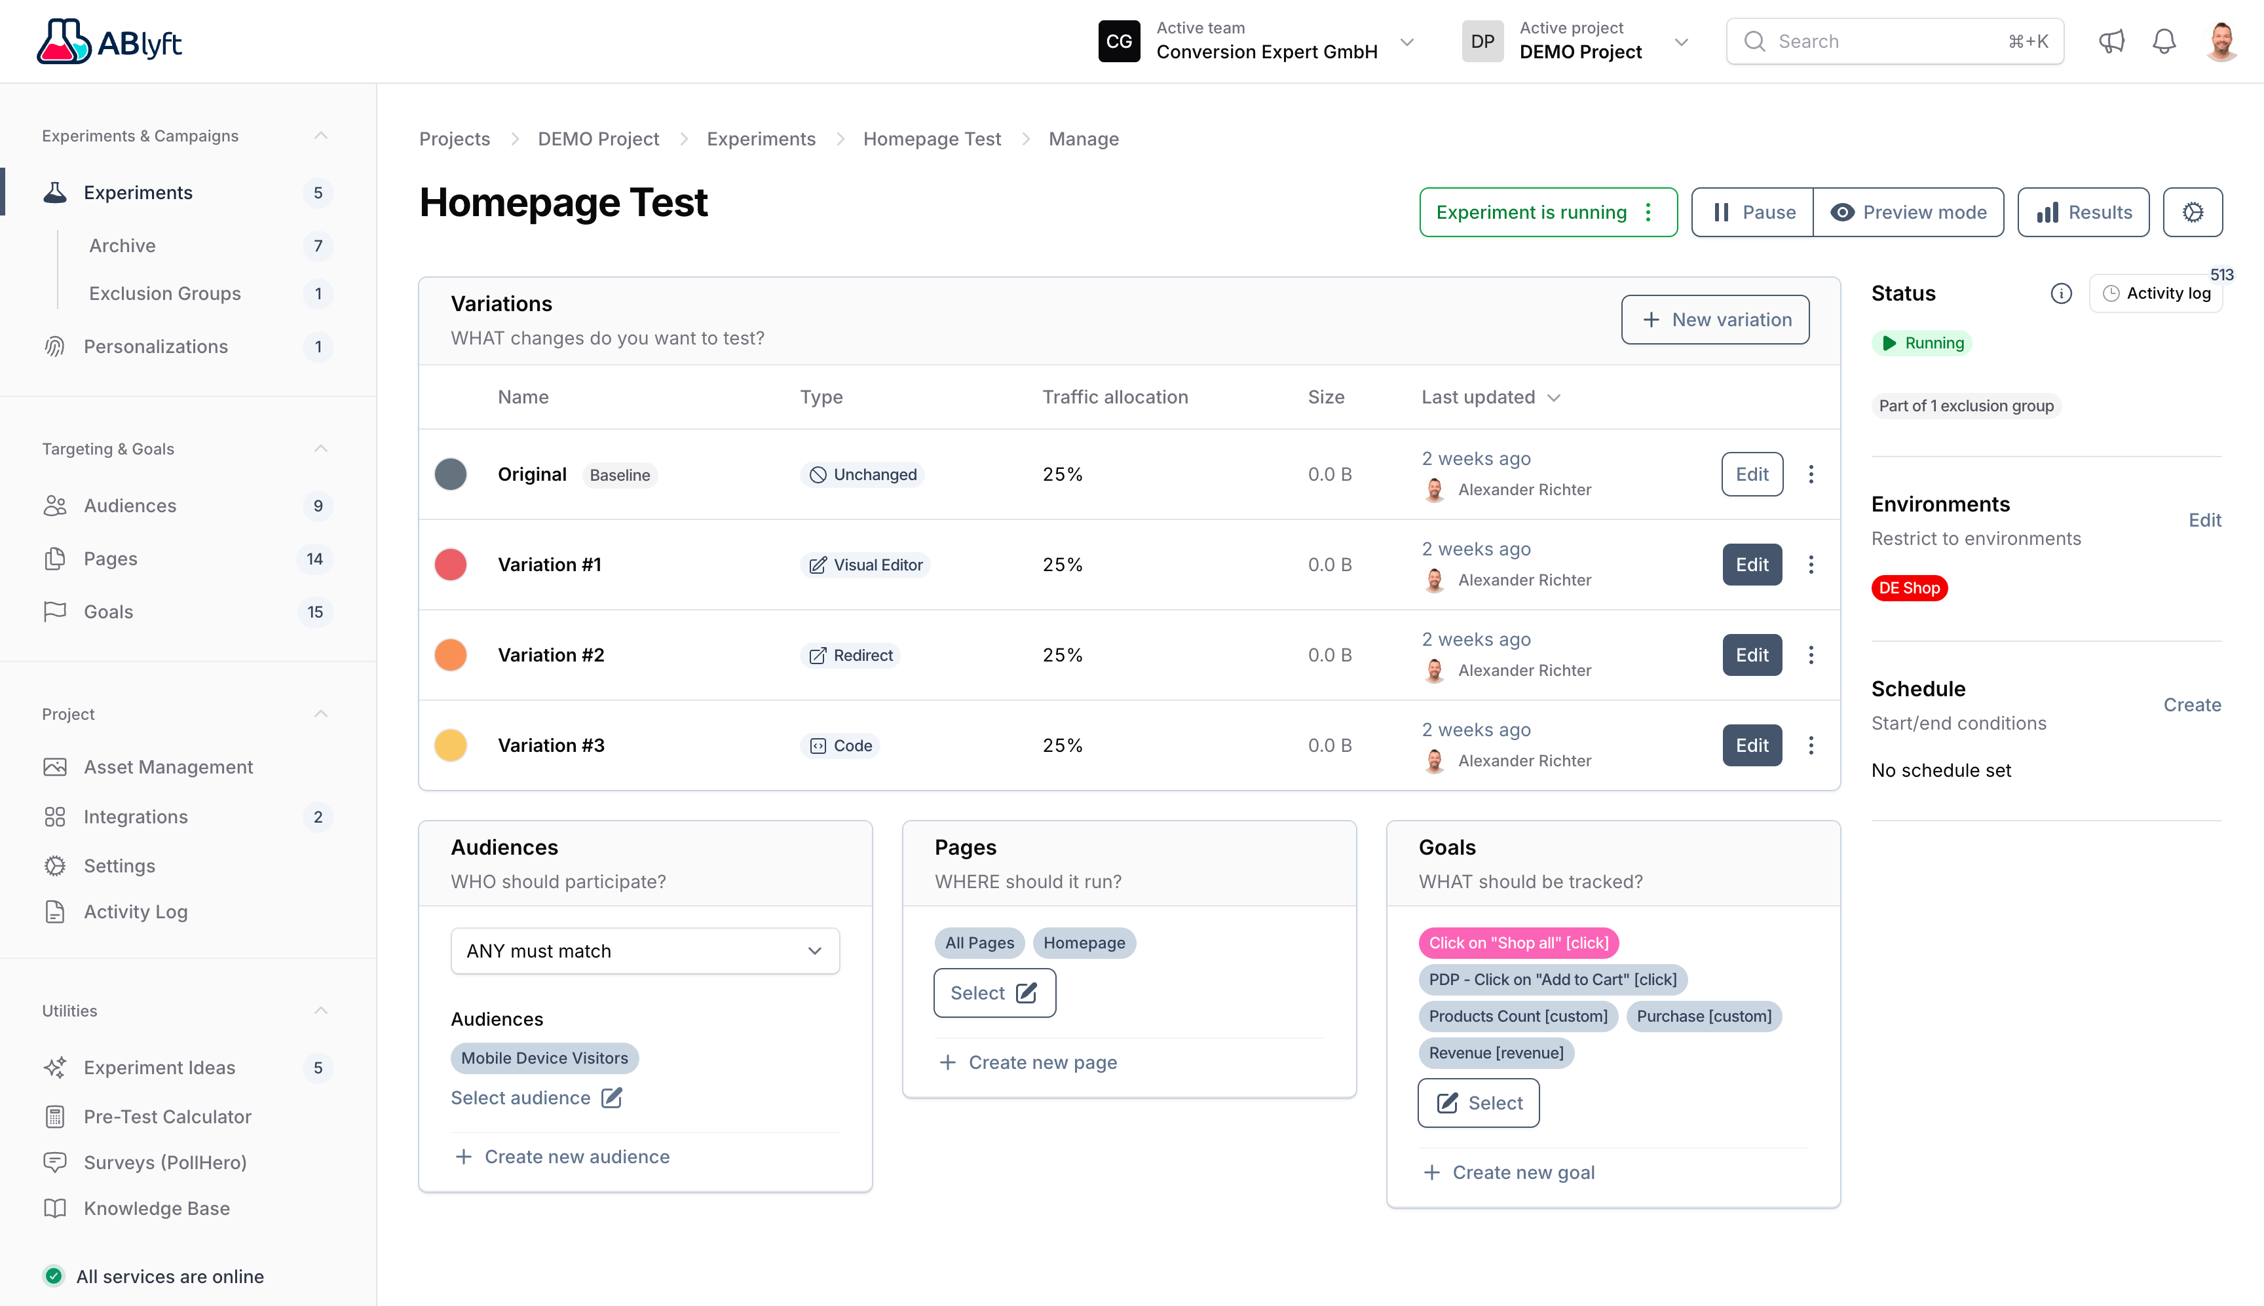Click the yellow Variation #3 color dot

[450, 745]
